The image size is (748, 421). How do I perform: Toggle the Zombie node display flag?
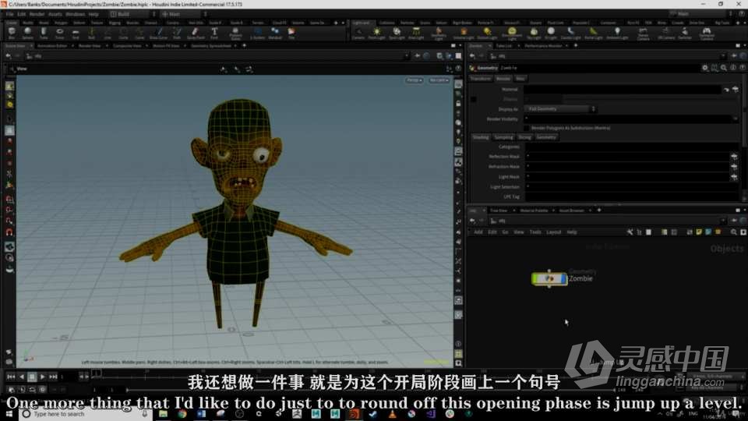[x=564, y=278]
